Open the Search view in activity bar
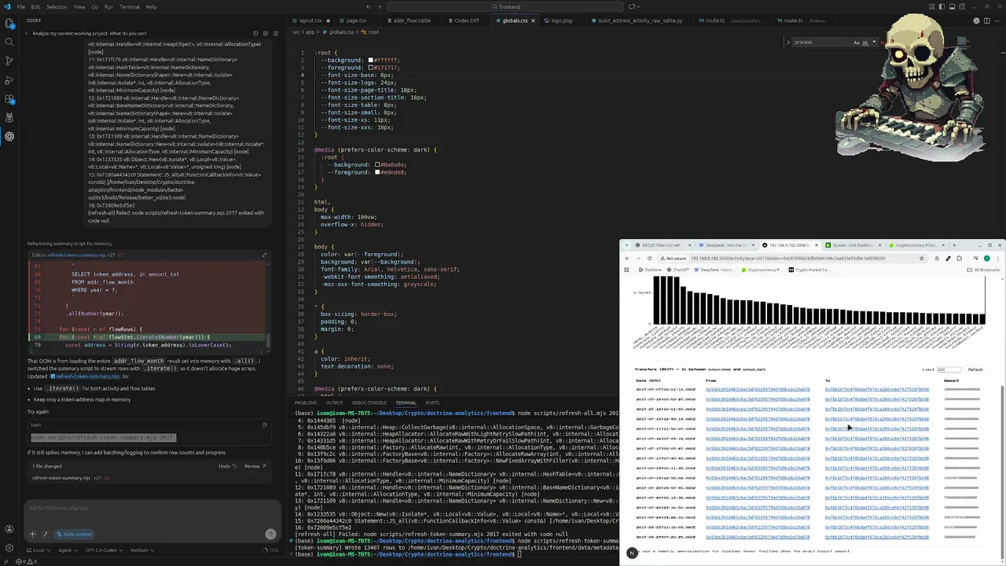 pos(9,42)
